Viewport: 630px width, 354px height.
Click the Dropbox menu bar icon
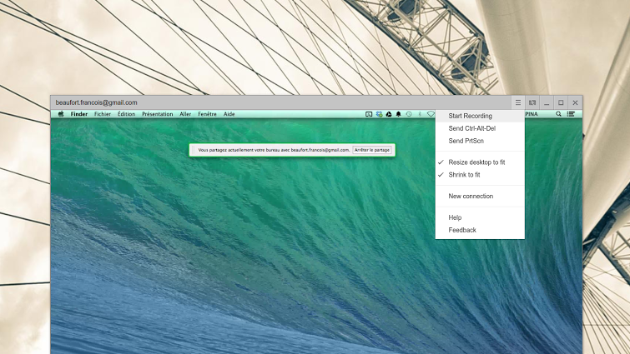tap(379, 114)
